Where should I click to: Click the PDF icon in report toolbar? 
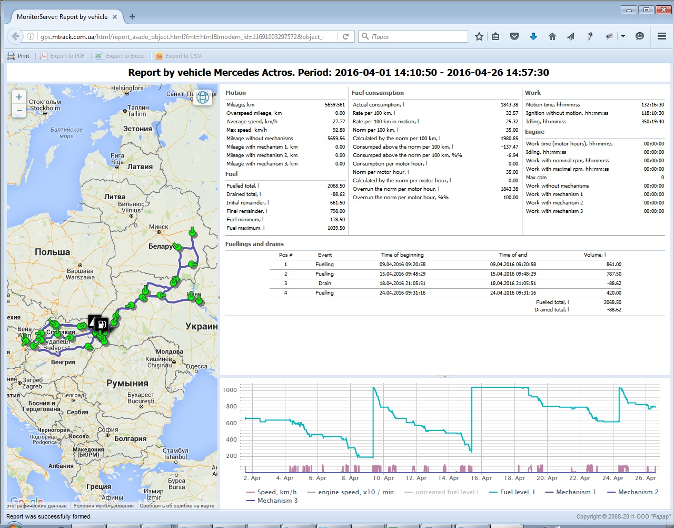(x=44, y=56)
